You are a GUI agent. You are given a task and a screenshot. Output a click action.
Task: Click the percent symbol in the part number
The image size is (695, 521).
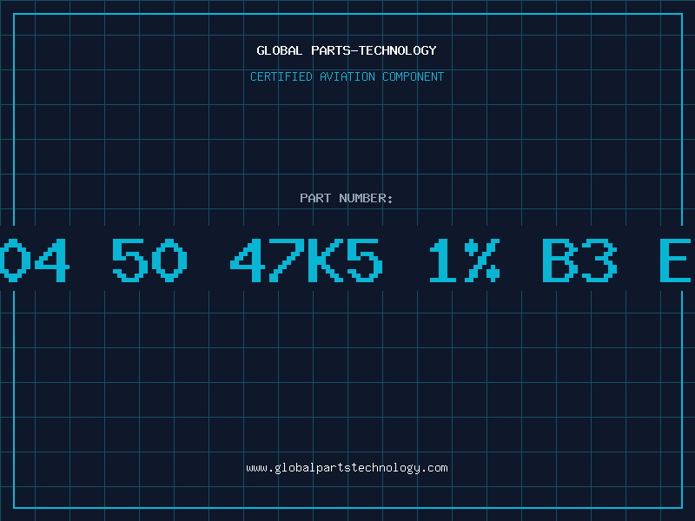tap(482, 260)
